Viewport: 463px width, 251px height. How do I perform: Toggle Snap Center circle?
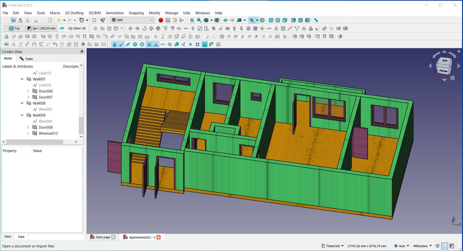tap(135, 44)
